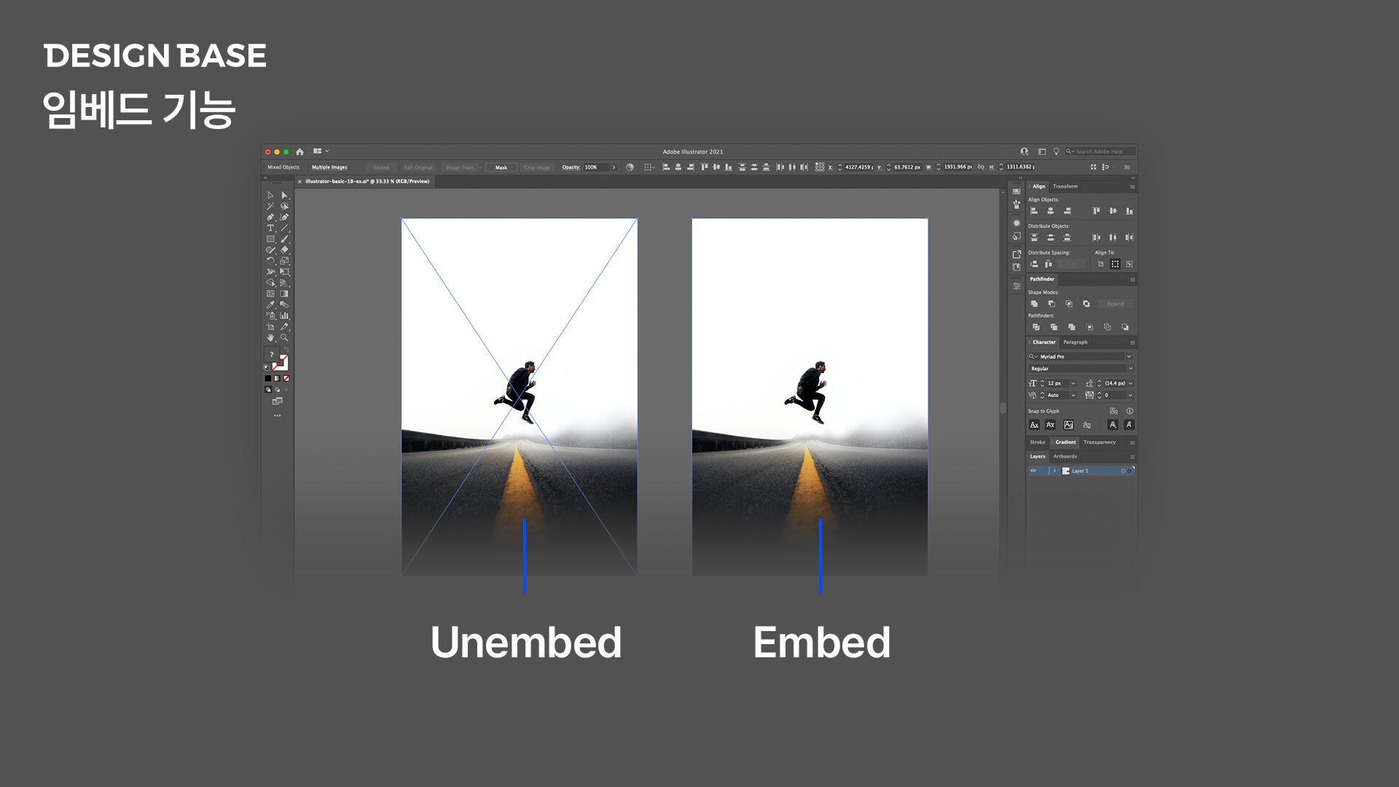Switch to the Transparency tab
Viewport: 1399px width, 787px height.
click(x=1099, y=442)
